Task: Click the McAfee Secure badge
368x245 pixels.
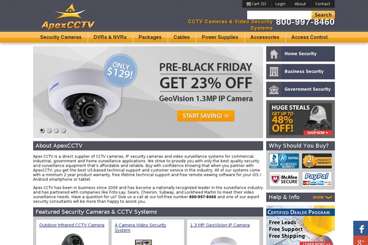Action: coord(284,179)
